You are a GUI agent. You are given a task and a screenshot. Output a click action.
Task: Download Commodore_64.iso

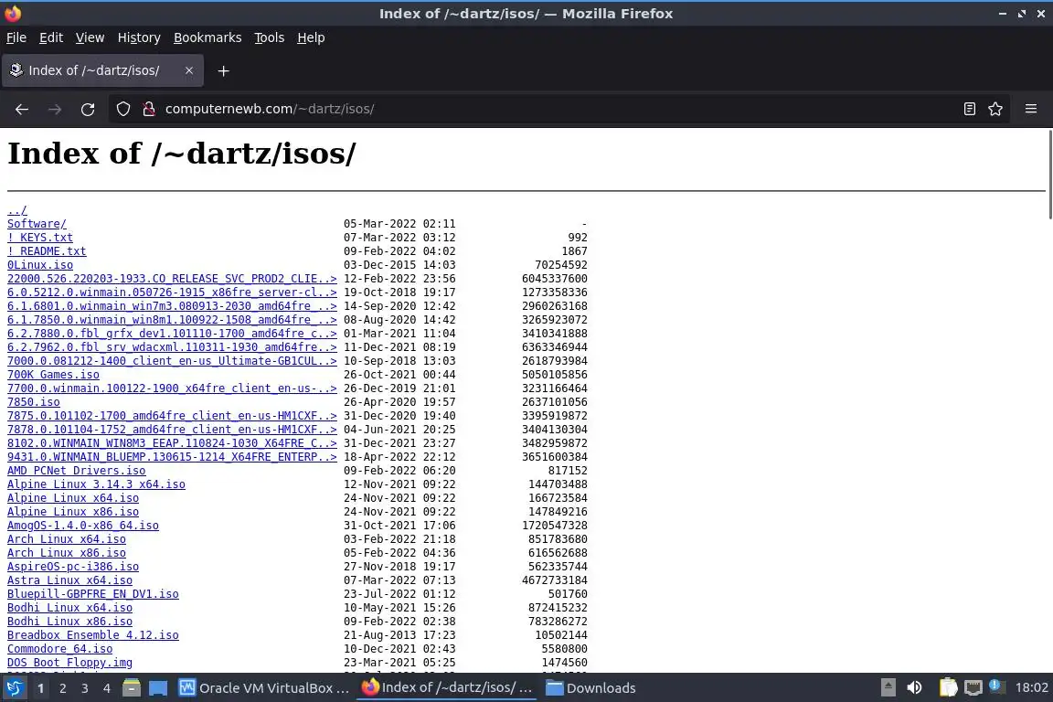59,649
